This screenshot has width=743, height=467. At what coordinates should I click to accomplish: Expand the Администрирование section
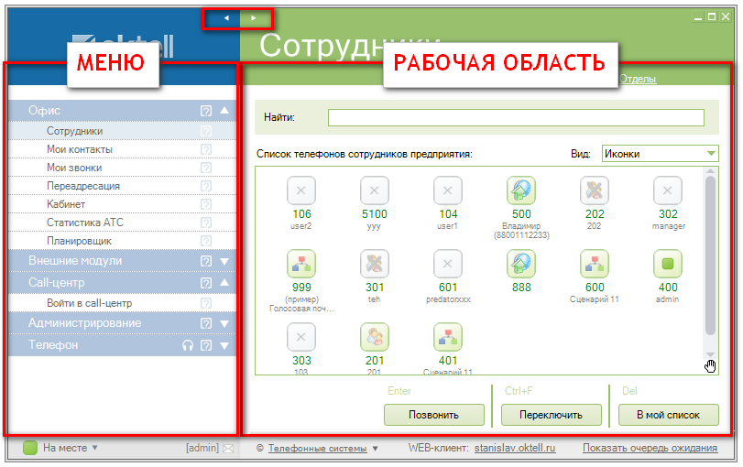pyautogui.click(x=224, y=323)
